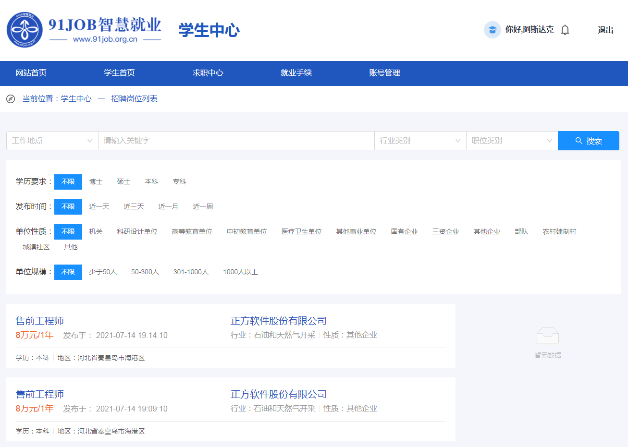Choose 城镇社区 filter
628x447 pixels.
point(36,247)
